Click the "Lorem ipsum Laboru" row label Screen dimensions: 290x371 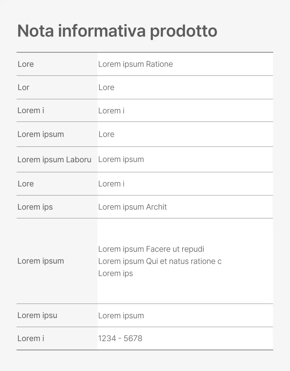pos(54,159)
